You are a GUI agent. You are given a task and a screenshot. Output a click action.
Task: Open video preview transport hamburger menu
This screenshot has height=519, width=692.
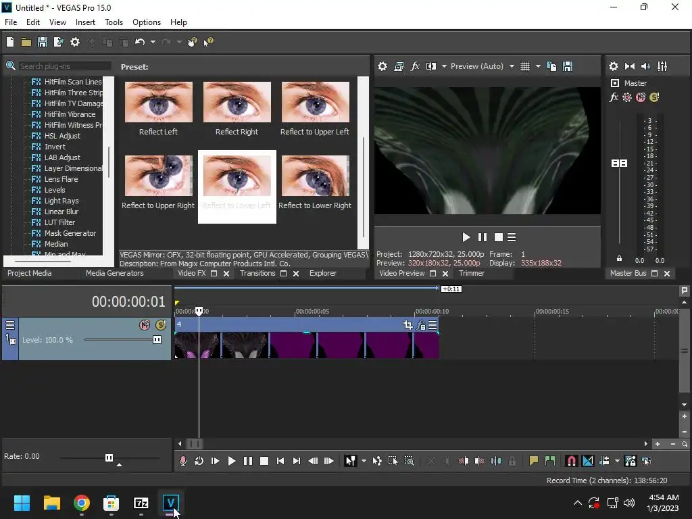pyautogui.click(x=512, y=237)
